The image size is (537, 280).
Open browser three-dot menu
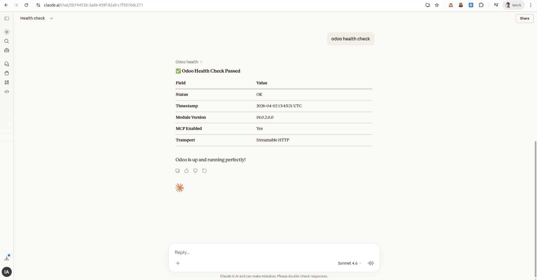pyautogui.click(x=531, y=5)
